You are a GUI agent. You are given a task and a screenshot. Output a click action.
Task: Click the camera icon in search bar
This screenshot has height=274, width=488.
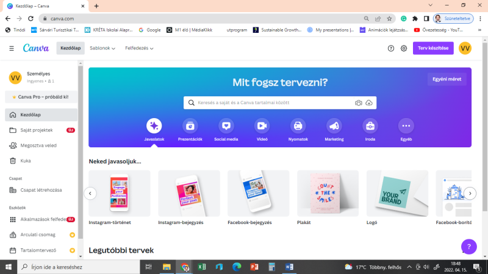pyautogui.click(x=359, y=103)
